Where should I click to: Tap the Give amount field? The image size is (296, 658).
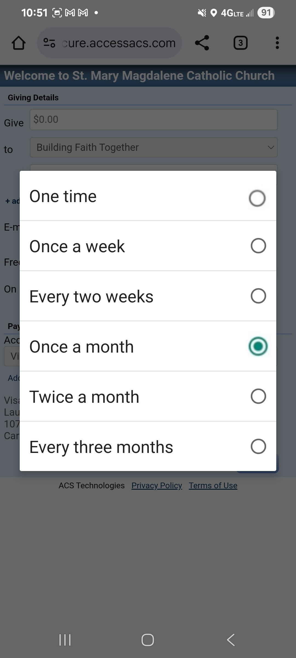(x=153, y=120)
